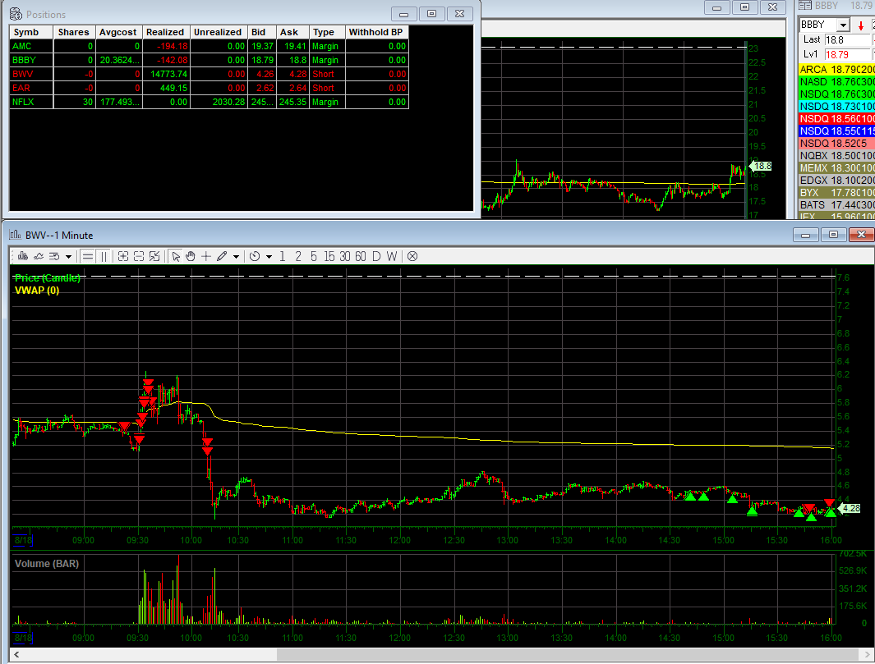
Task: Click the reset zoom fit icon
Action: point(154,256)
